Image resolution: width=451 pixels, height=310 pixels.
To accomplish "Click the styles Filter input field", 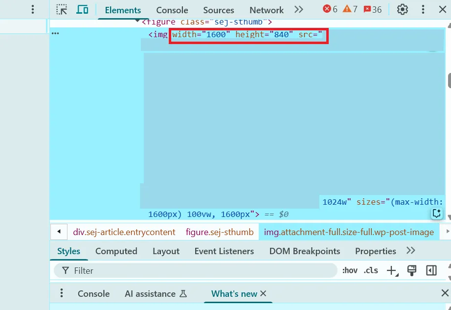I will coord(201,270).
